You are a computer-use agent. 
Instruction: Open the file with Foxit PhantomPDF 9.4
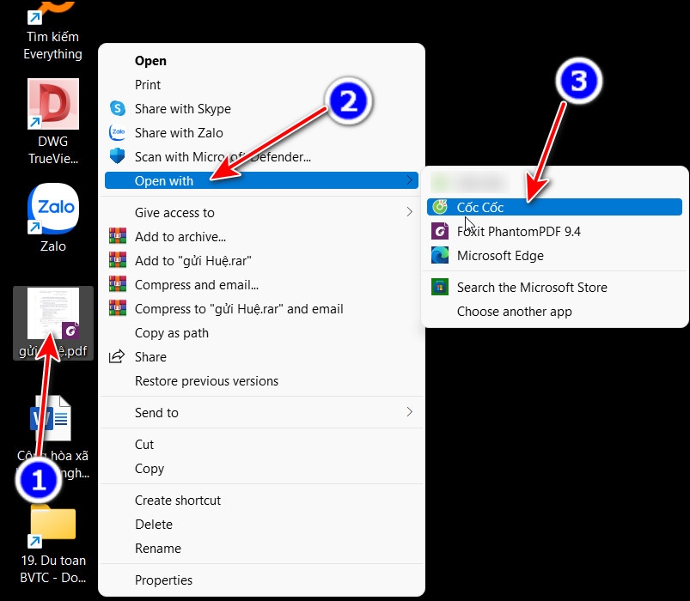pos(554,231)
